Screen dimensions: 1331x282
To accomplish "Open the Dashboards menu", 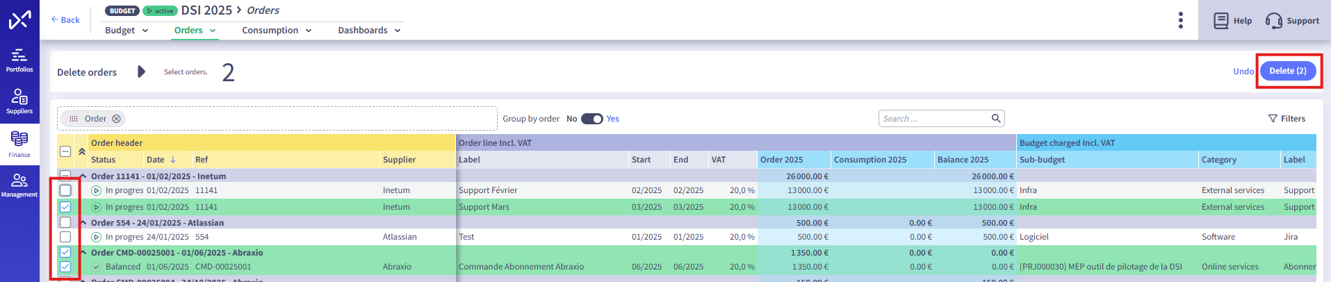I will point(369,30).
